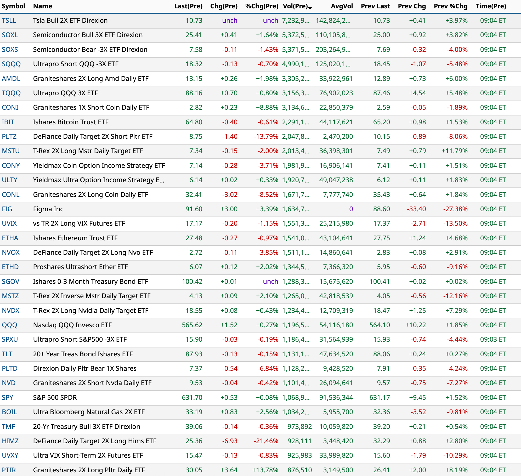This screenshot has height=476, width=521.
Task: Sort by Prev %Chg column header
Action: tap(450, 6)
